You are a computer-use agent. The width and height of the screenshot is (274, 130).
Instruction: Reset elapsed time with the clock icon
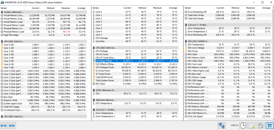(x=243, y=125)
